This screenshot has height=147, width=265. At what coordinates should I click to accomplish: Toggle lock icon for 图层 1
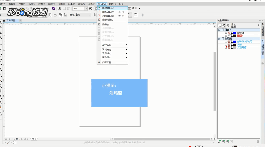pyautogui.click(x=232, y=36)
